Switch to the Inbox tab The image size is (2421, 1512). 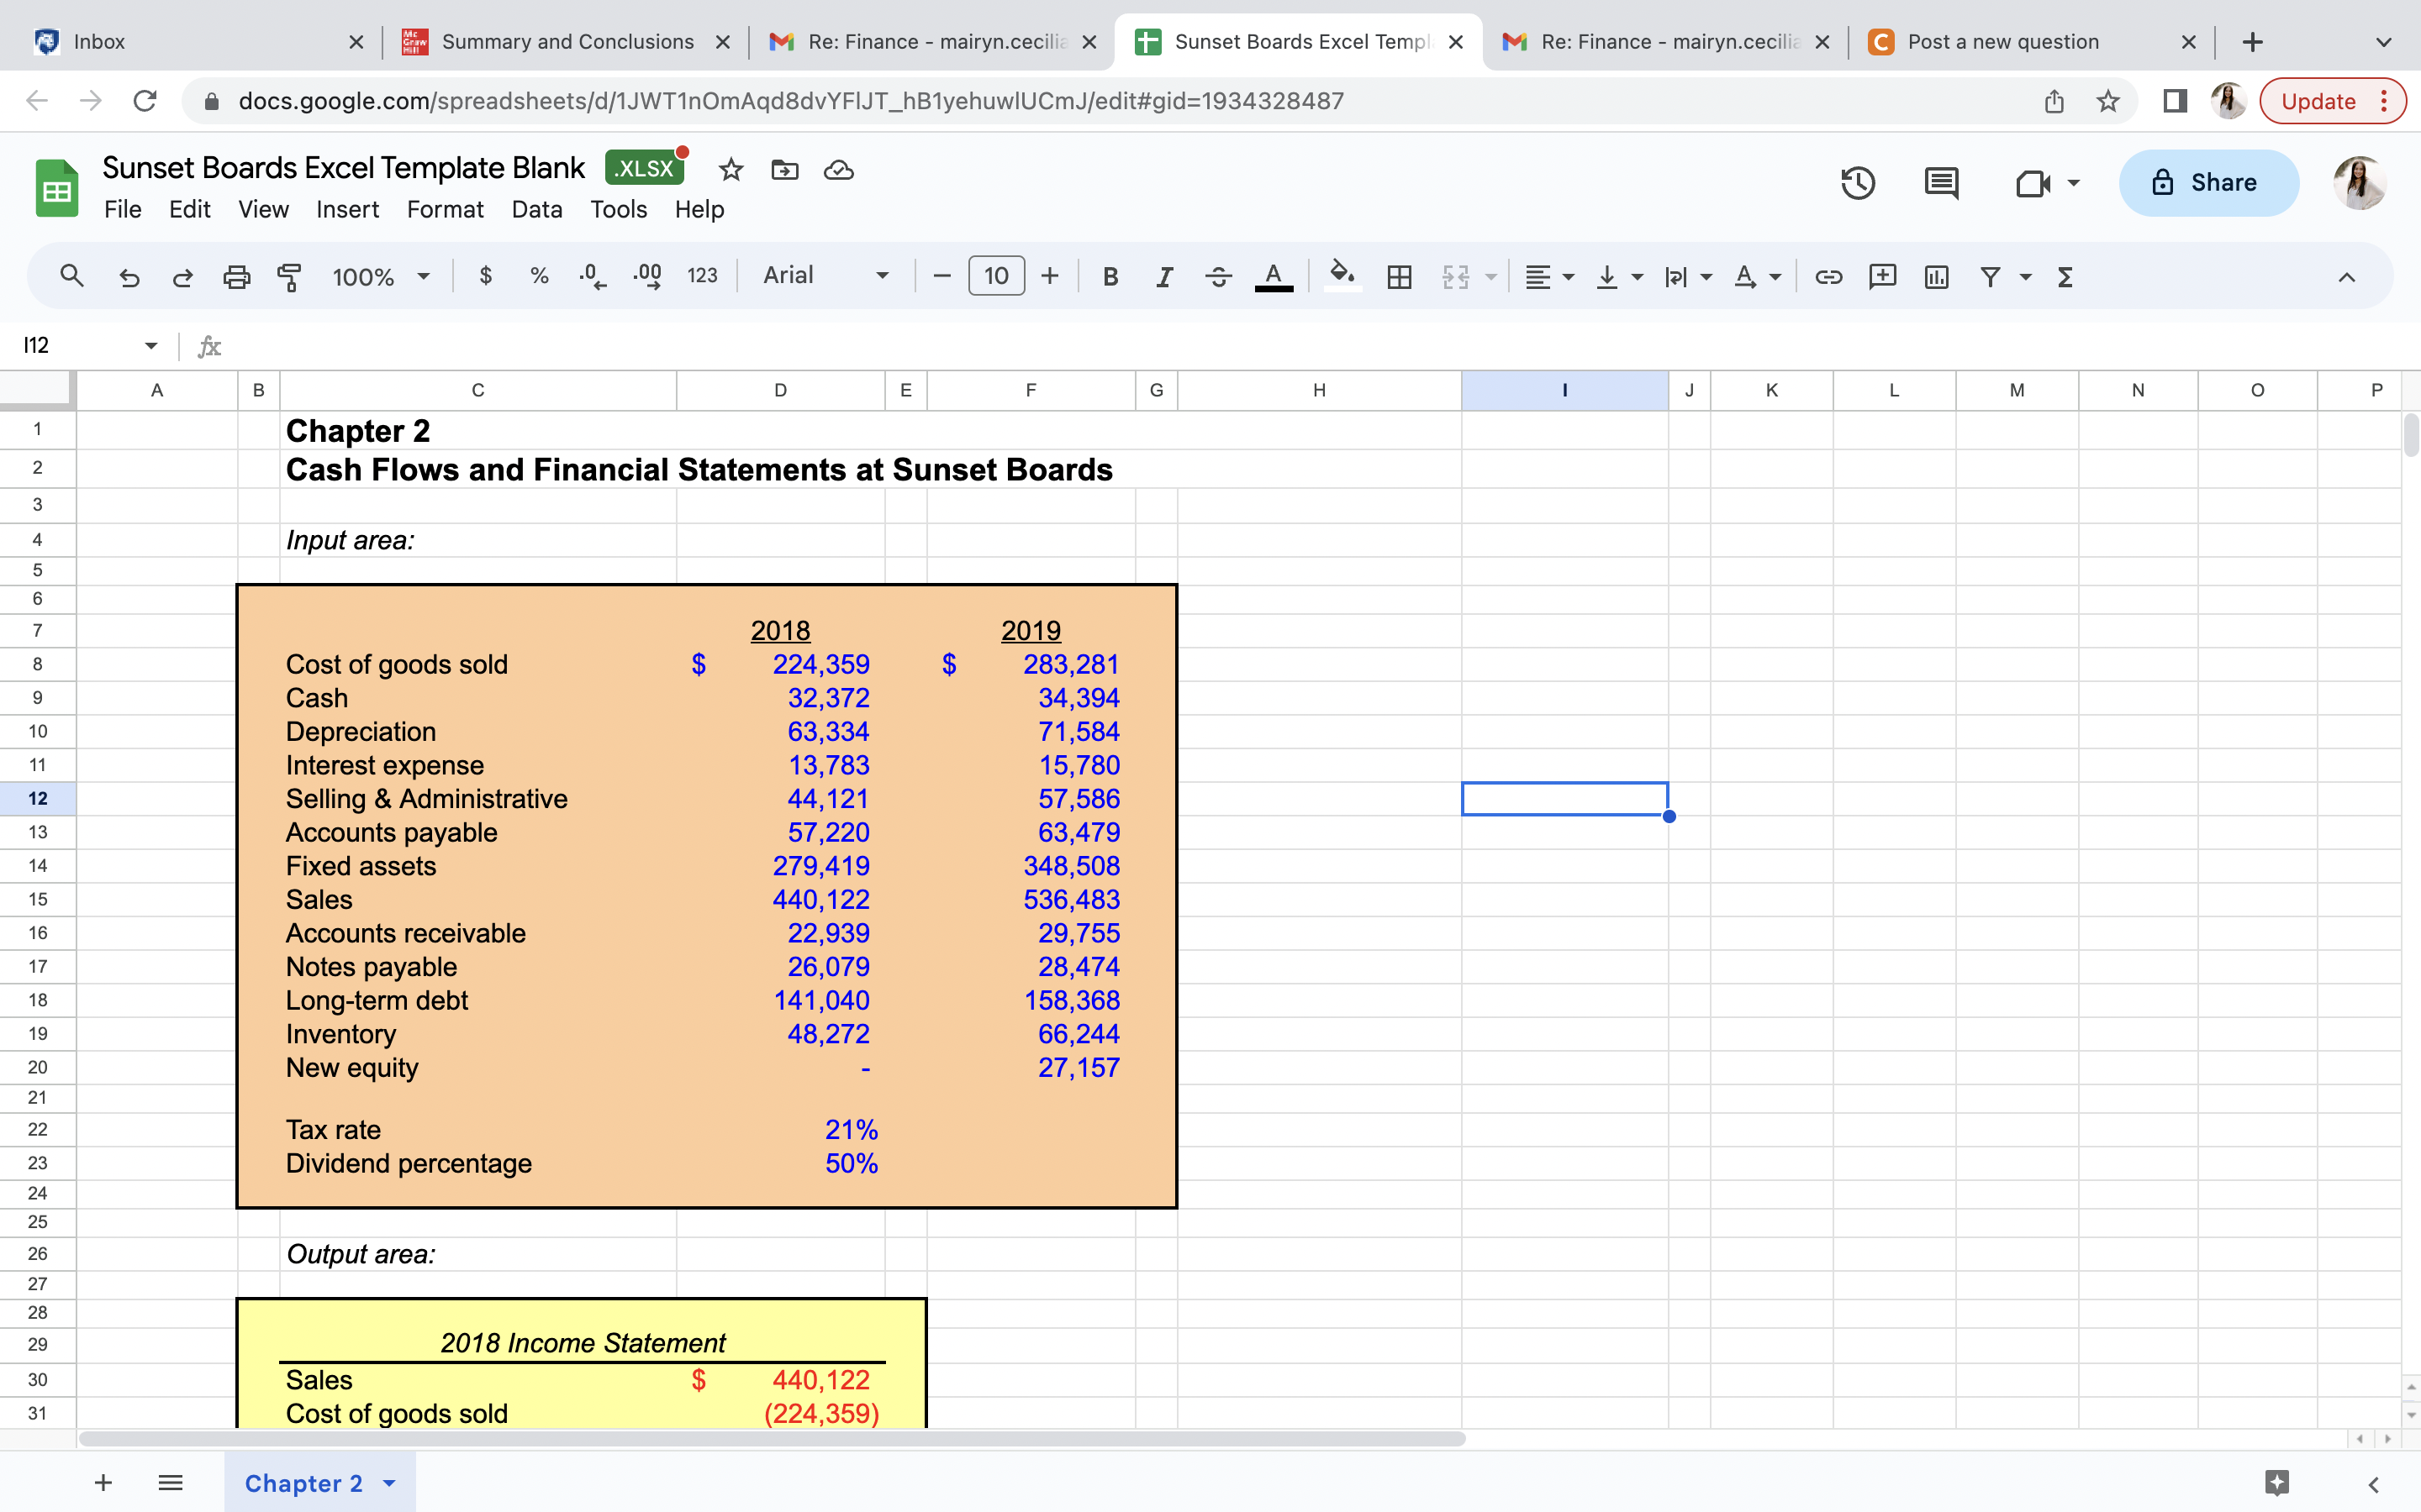[x=180, y=41]
